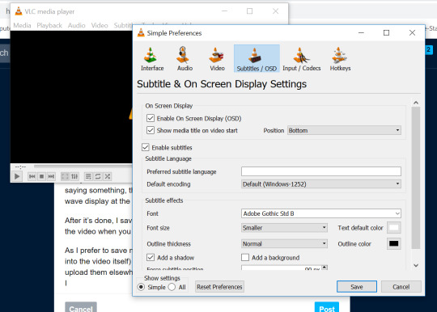Image resolution: width=437 pixels, height=312 pixels.
Task: Click the scroll down arrow in preferences
Action: [416, 265]
